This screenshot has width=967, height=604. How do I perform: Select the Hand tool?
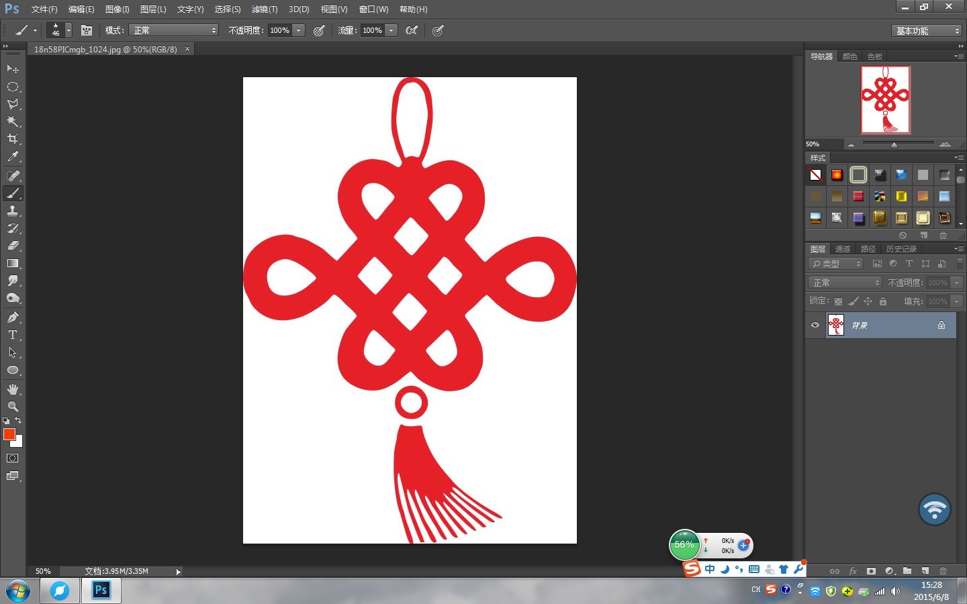click(x=12, y=389)
